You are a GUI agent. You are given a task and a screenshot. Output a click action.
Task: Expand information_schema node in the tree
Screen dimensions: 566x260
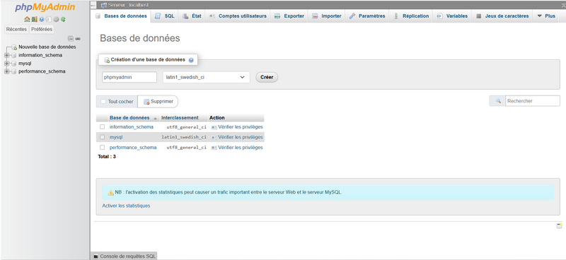coord(6,55)
